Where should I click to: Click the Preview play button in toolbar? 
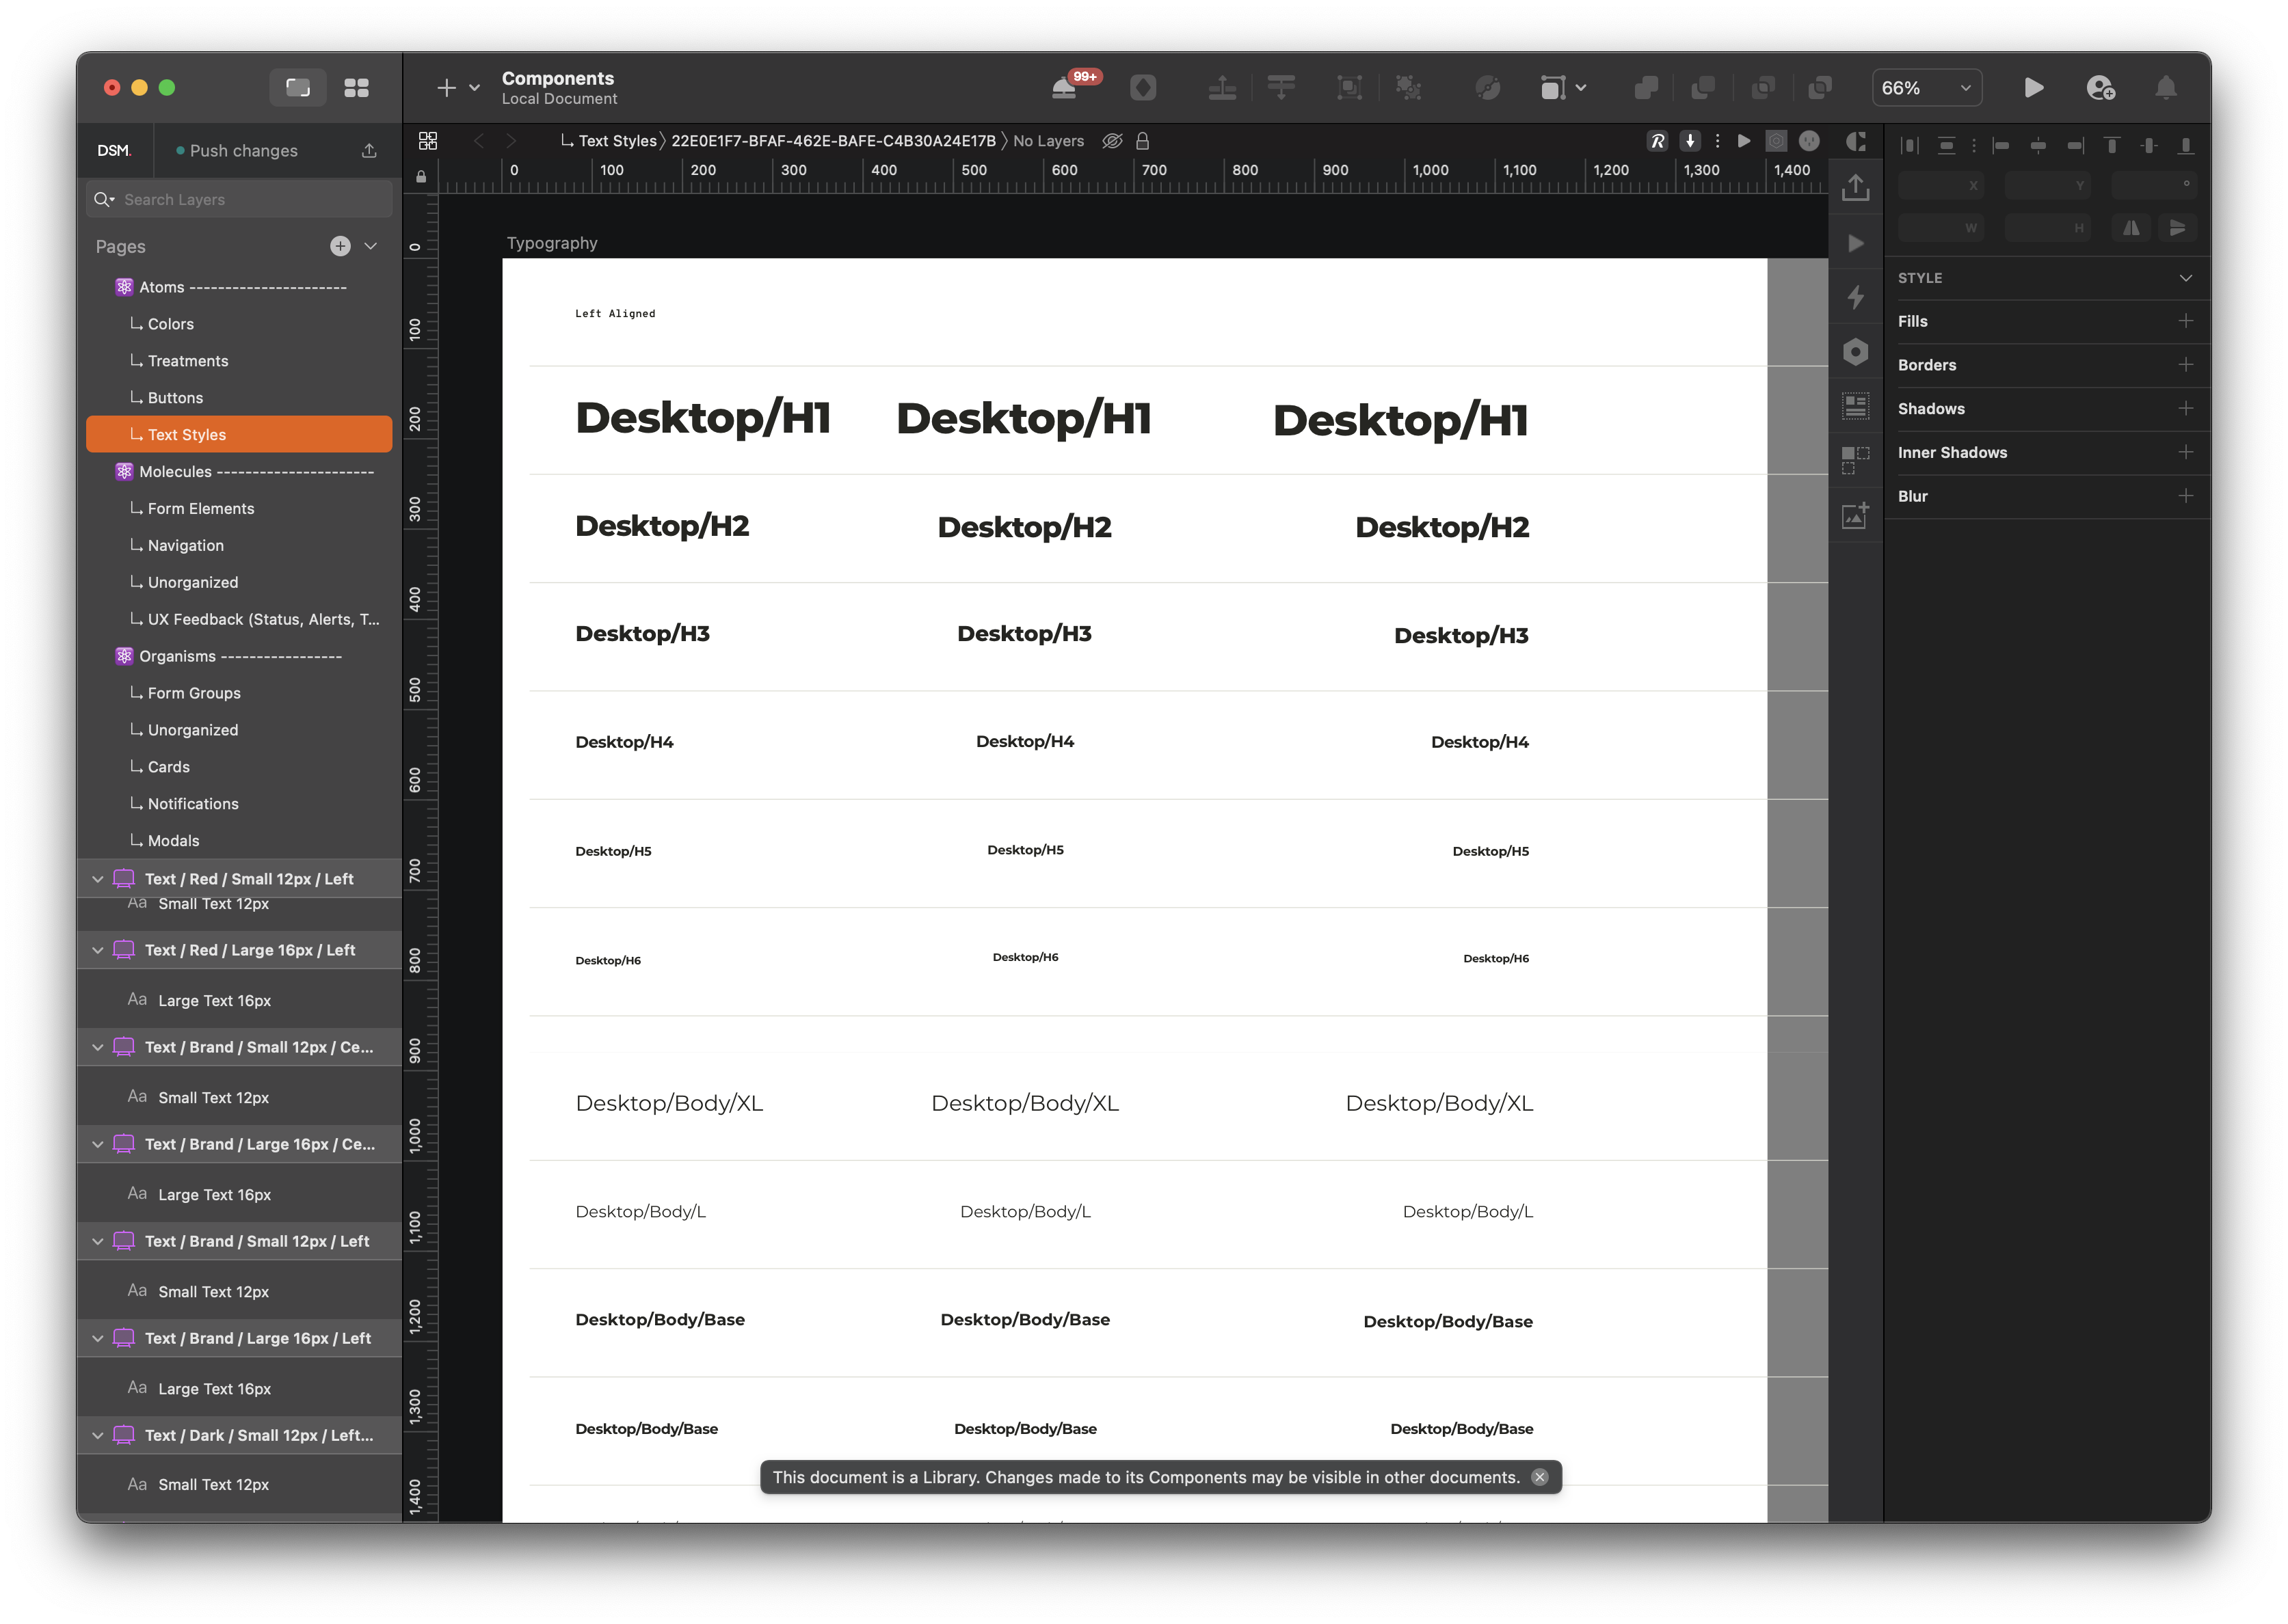pos(2033,88)
